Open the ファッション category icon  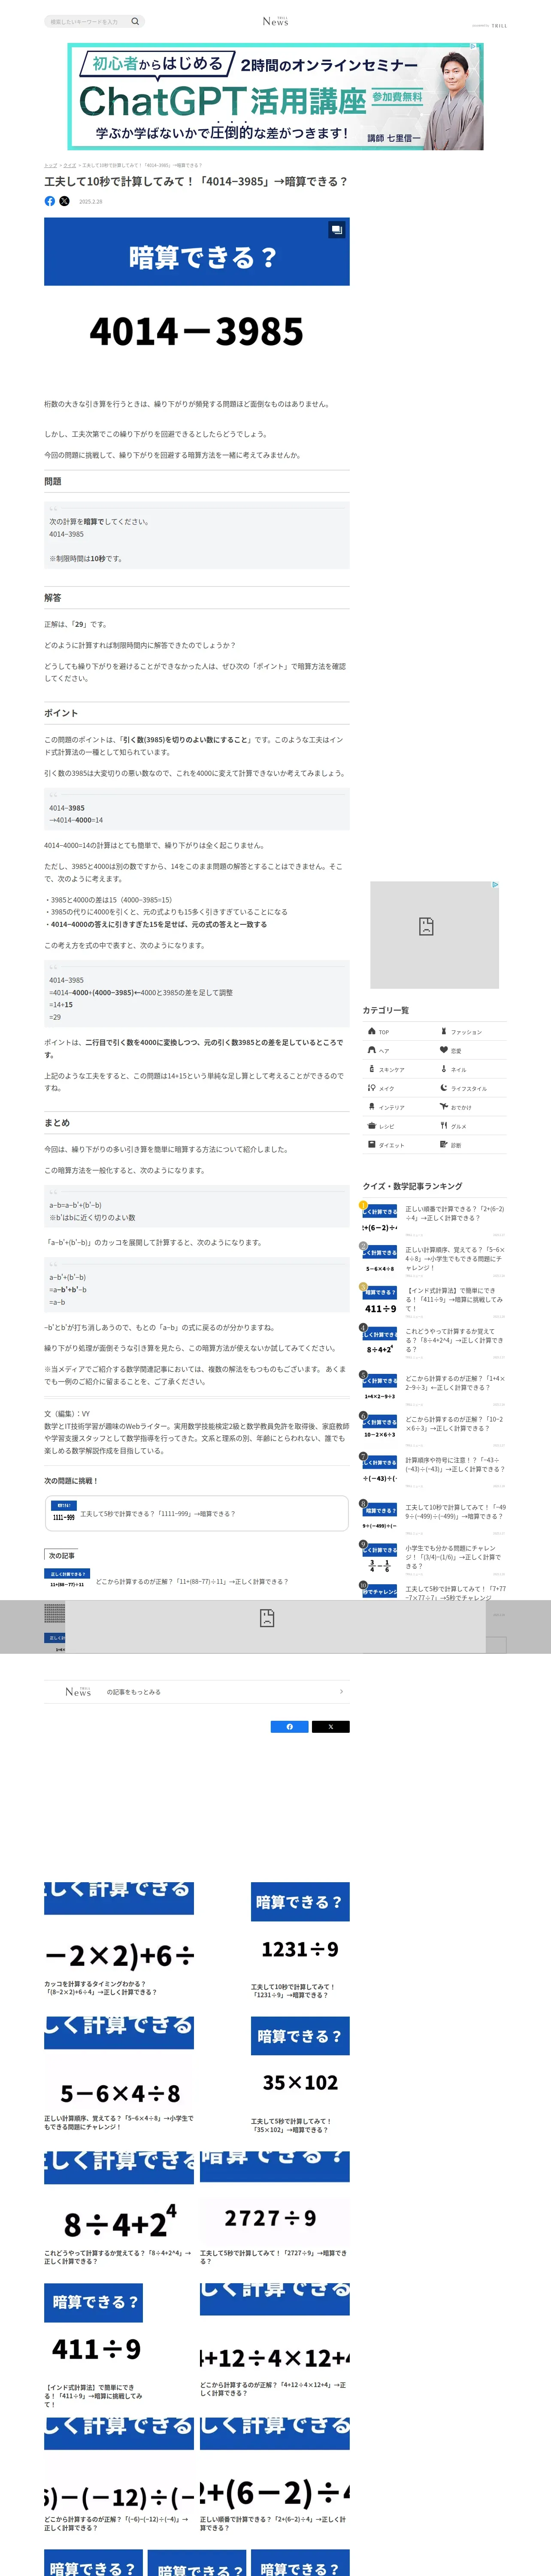click(x=444, y=1031)
